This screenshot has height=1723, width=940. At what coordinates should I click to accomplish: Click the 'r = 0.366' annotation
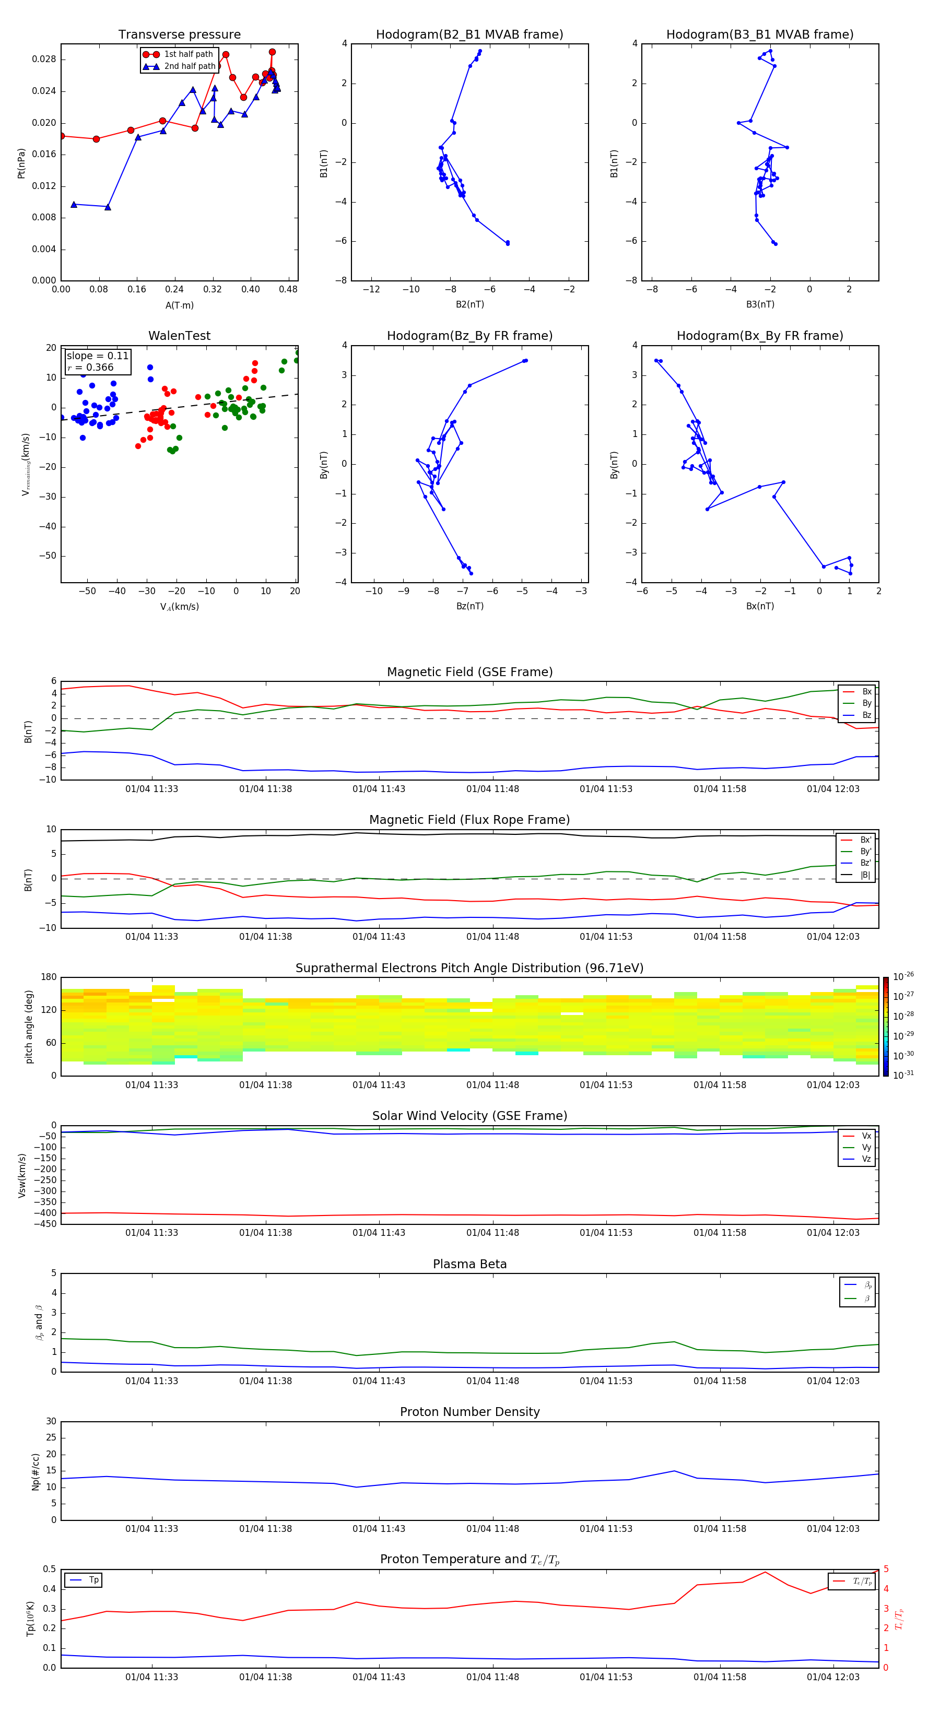(90, 367)
